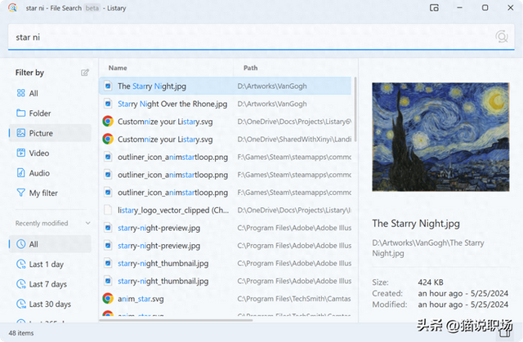The image size is (523, 342).
Task: Click the My filter funnel icon
Action: 21,193
